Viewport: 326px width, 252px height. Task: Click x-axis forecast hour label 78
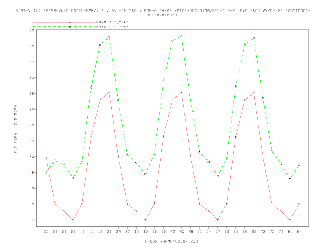coord(281,231)
